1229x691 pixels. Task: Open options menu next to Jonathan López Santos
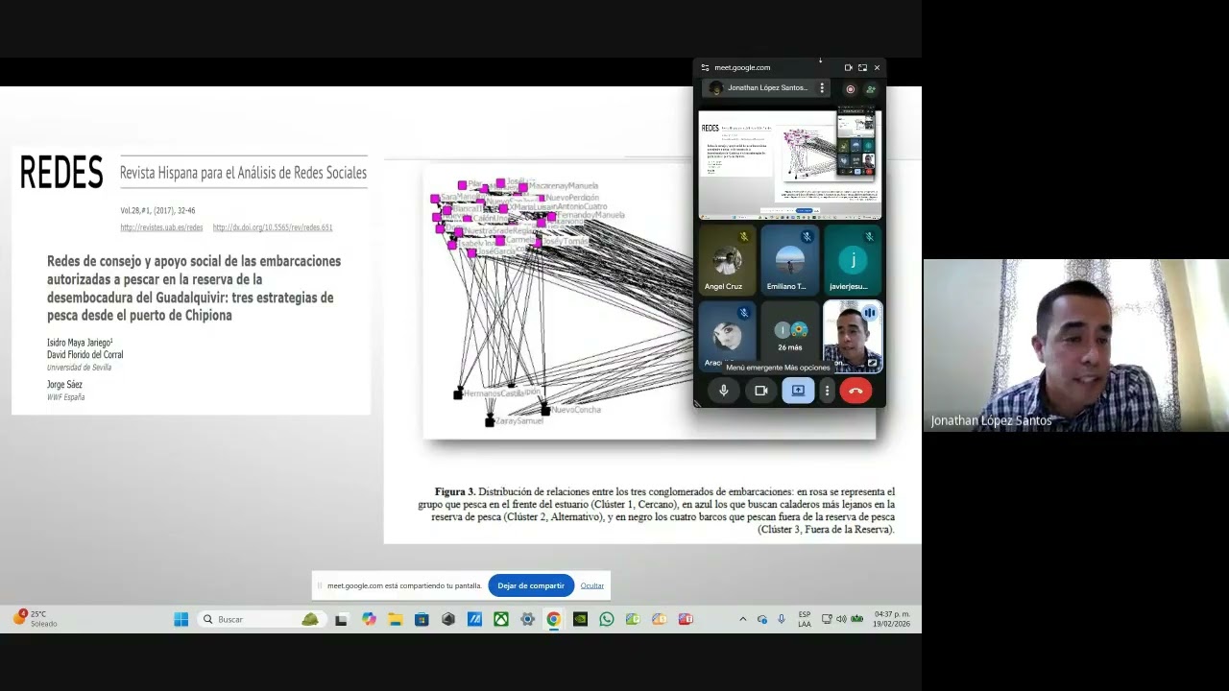pos(821,88)
